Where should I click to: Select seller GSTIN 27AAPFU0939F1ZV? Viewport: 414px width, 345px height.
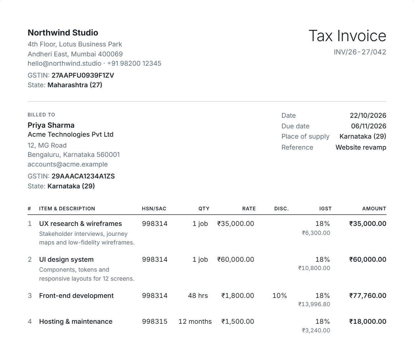pyautogui.click(x=83, y=75)
